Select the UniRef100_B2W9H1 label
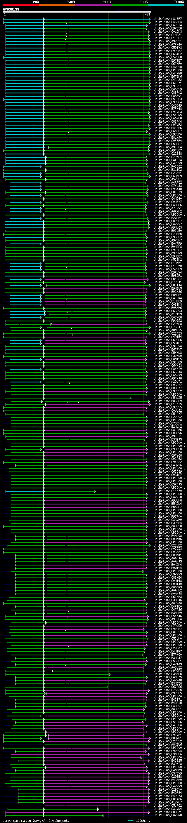Screen dimensions: 187x823 click(168, 218)
